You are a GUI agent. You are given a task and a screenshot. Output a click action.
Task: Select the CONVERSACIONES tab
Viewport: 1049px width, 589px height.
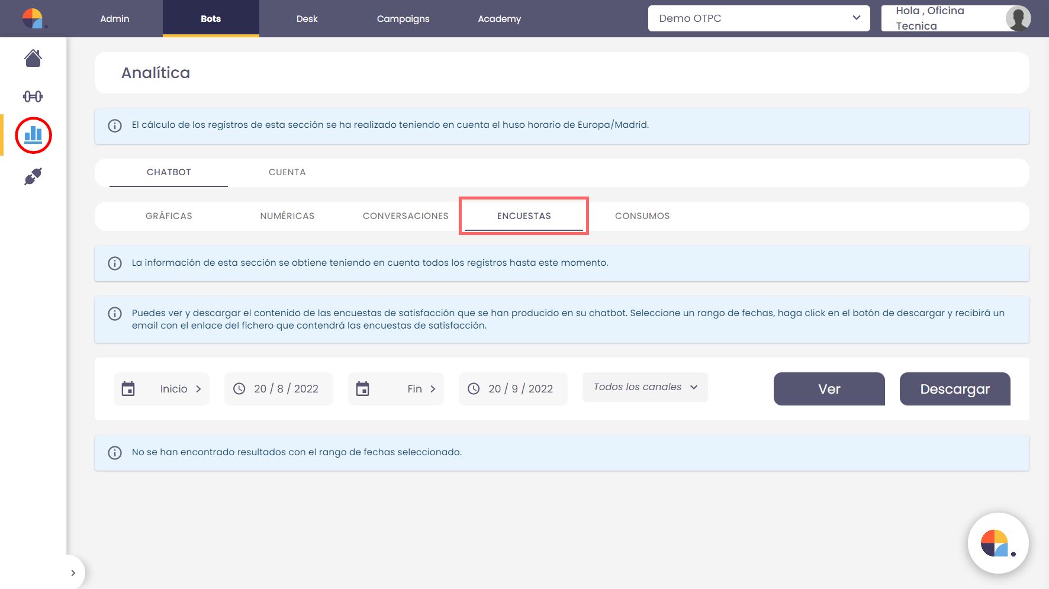pos(406,216)
